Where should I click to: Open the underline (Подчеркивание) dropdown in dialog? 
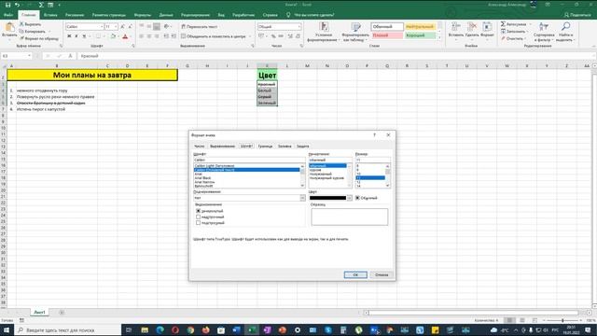(302, 198)
